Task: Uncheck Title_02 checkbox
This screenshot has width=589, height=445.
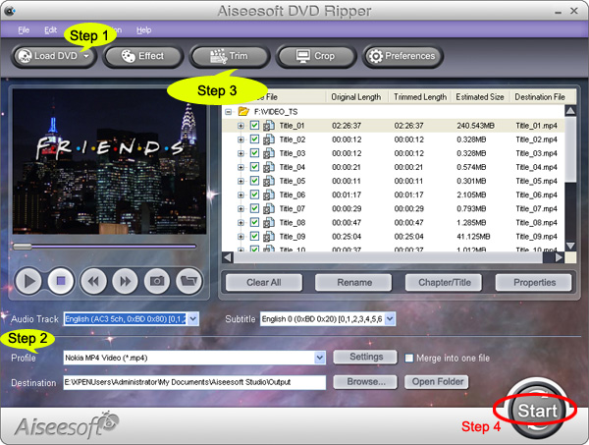Action: (254, 139)
